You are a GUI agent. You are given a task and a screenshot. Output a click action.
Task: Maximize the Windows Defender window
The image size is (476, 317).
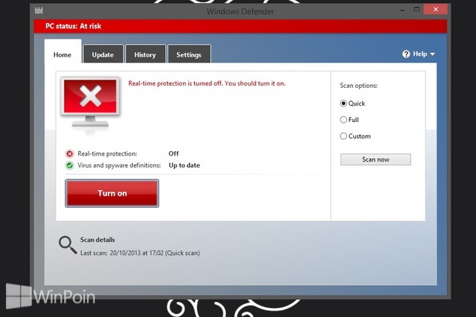416,10
